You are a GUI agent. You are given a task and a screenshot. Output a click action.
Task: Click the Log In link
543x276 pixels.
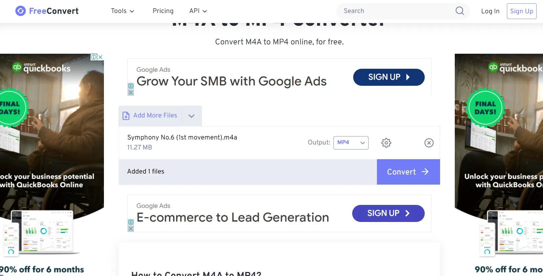point(490,11)
